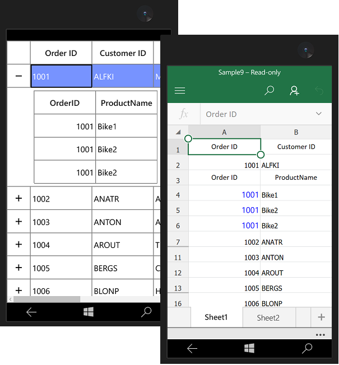The height and width of the screenshot is (365, 339).
Task: Tap the share with people icon
Action: (294, 90)
